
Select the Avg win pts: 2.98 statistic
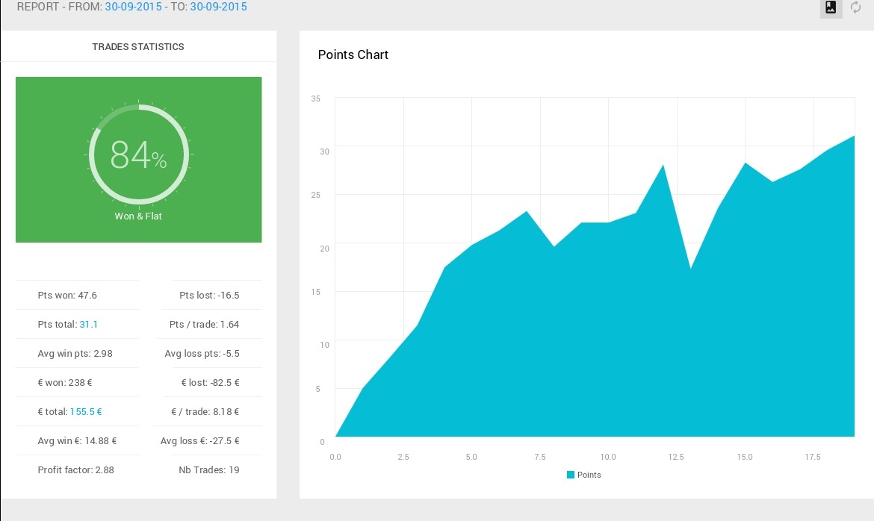(75, 354)
